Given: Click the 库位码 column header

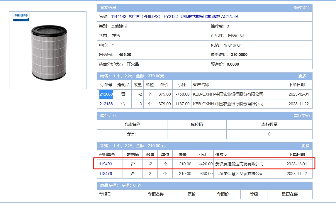Looking at the screenshot, I should (x=197, y=125).
